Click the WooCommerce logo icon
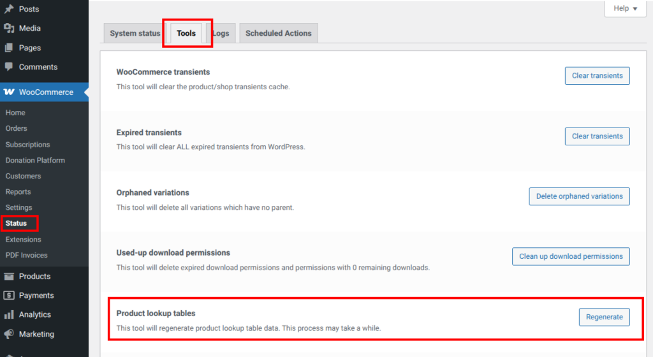The height and width of the screenshot is (357, 653). 9,92
